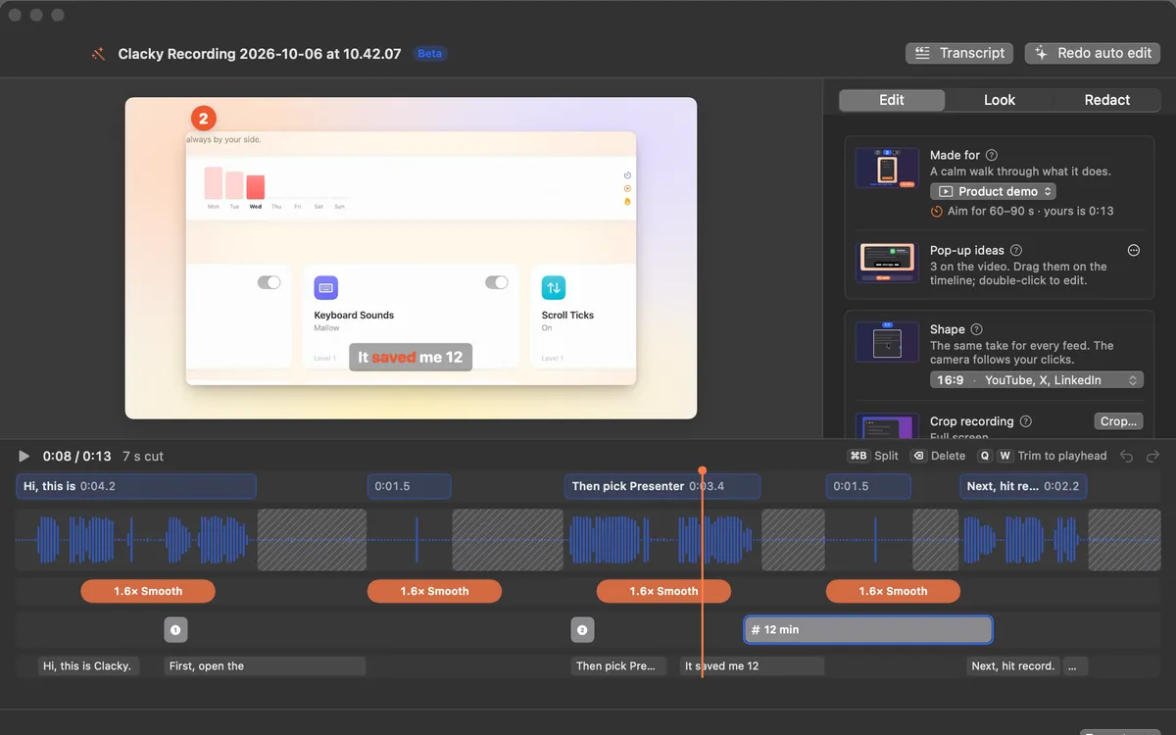Go to the Redact tab
The height and width of the screenshot is (735, 1176).
(1107, 100)
